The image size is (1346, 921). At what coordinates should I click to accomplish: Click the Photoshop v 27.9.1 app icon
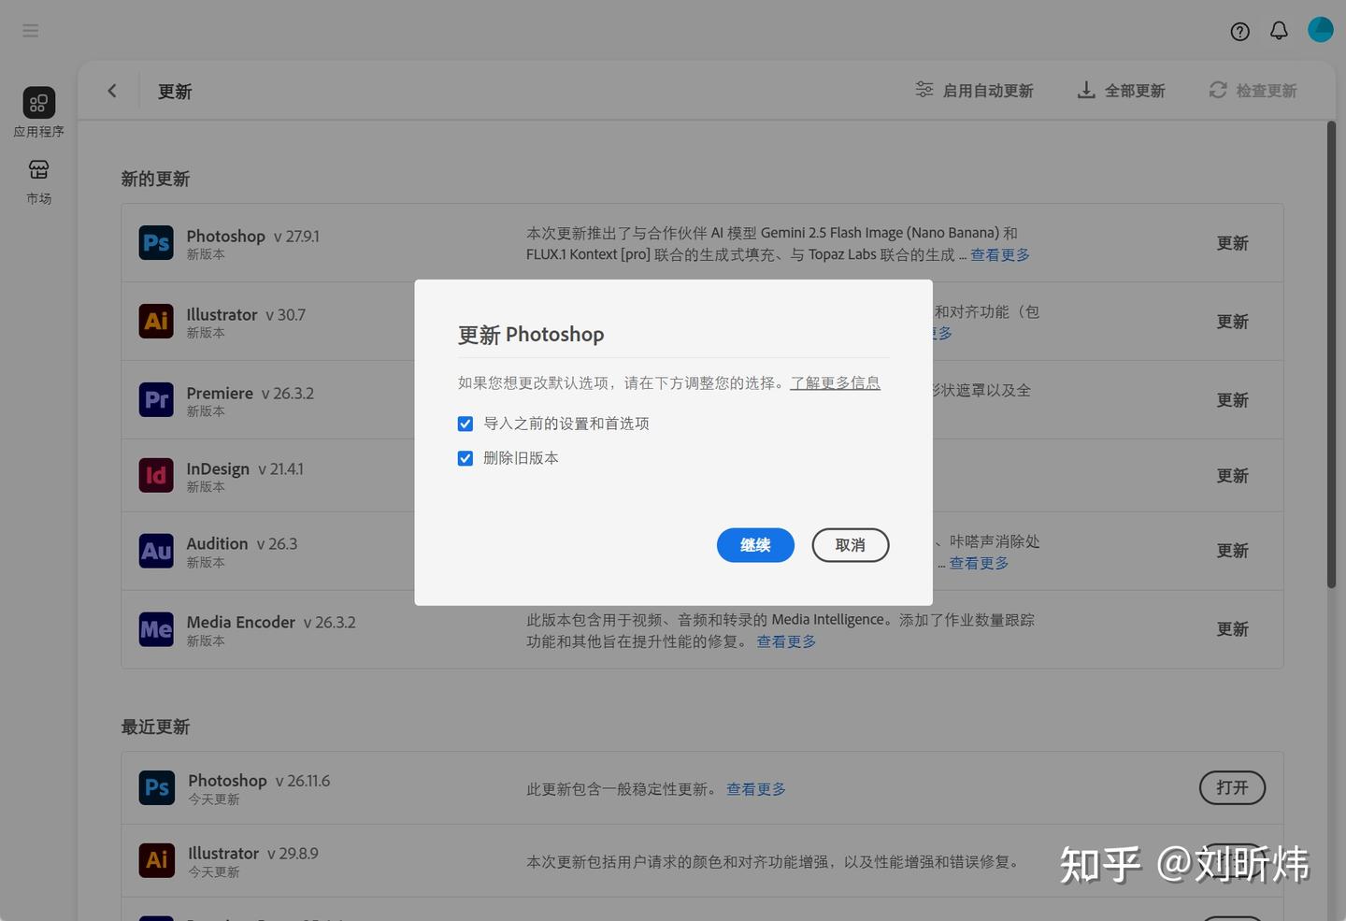156,243
